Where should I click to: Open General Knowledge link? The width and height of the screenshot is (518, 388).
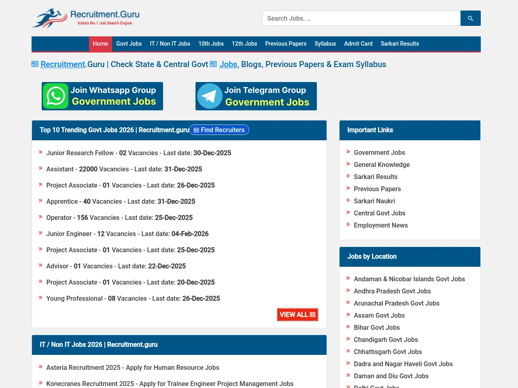pos(382,164)
